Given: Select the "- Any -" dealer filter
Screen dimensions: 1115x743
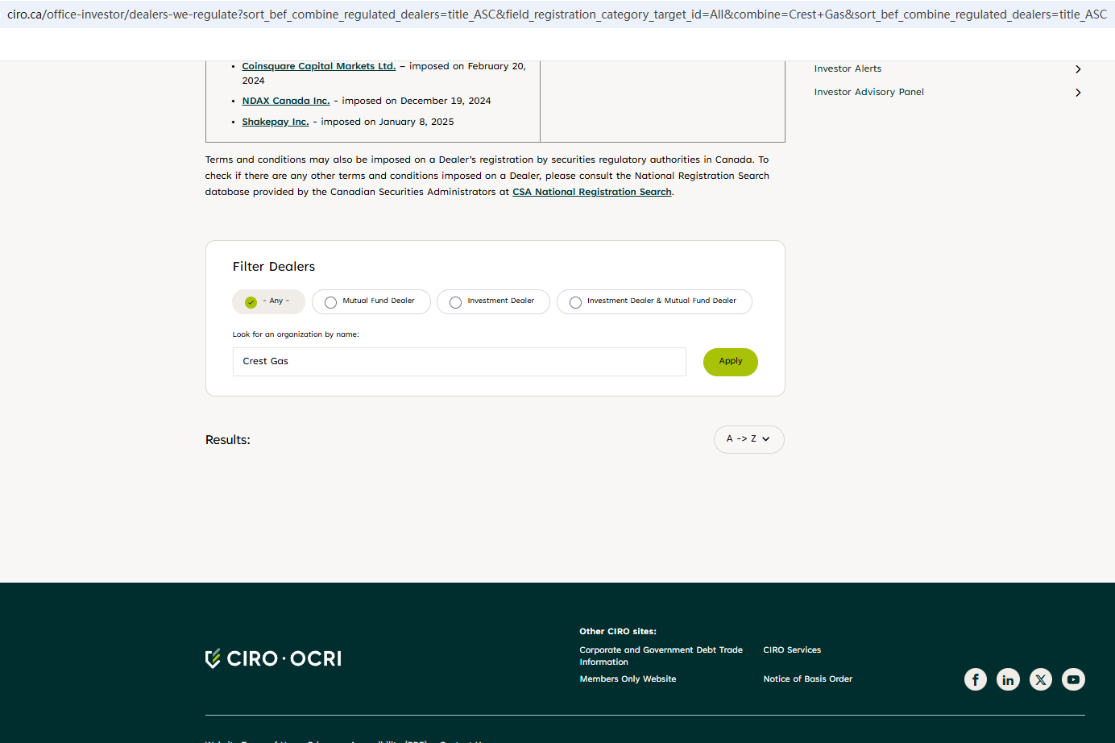Looking at the screenshot, I should pos(269,301).
